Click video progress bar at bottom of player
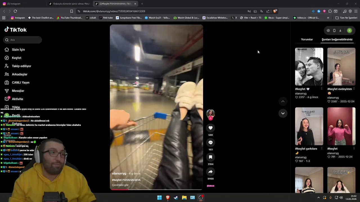This screenshot has width=360, height=202. (156, 189)
